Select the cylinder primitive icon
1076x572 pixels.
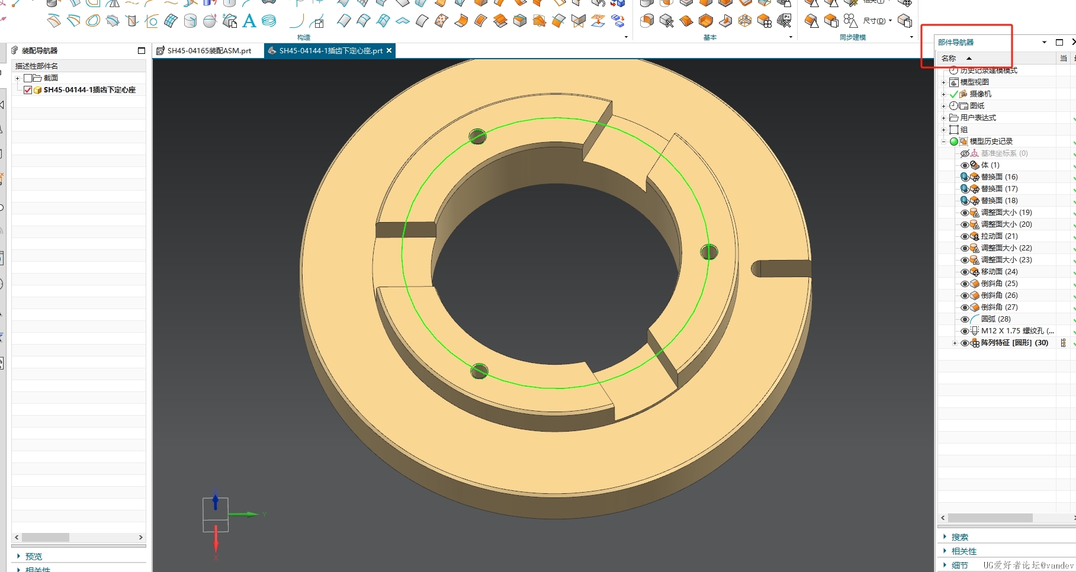(x=190, y=21)
